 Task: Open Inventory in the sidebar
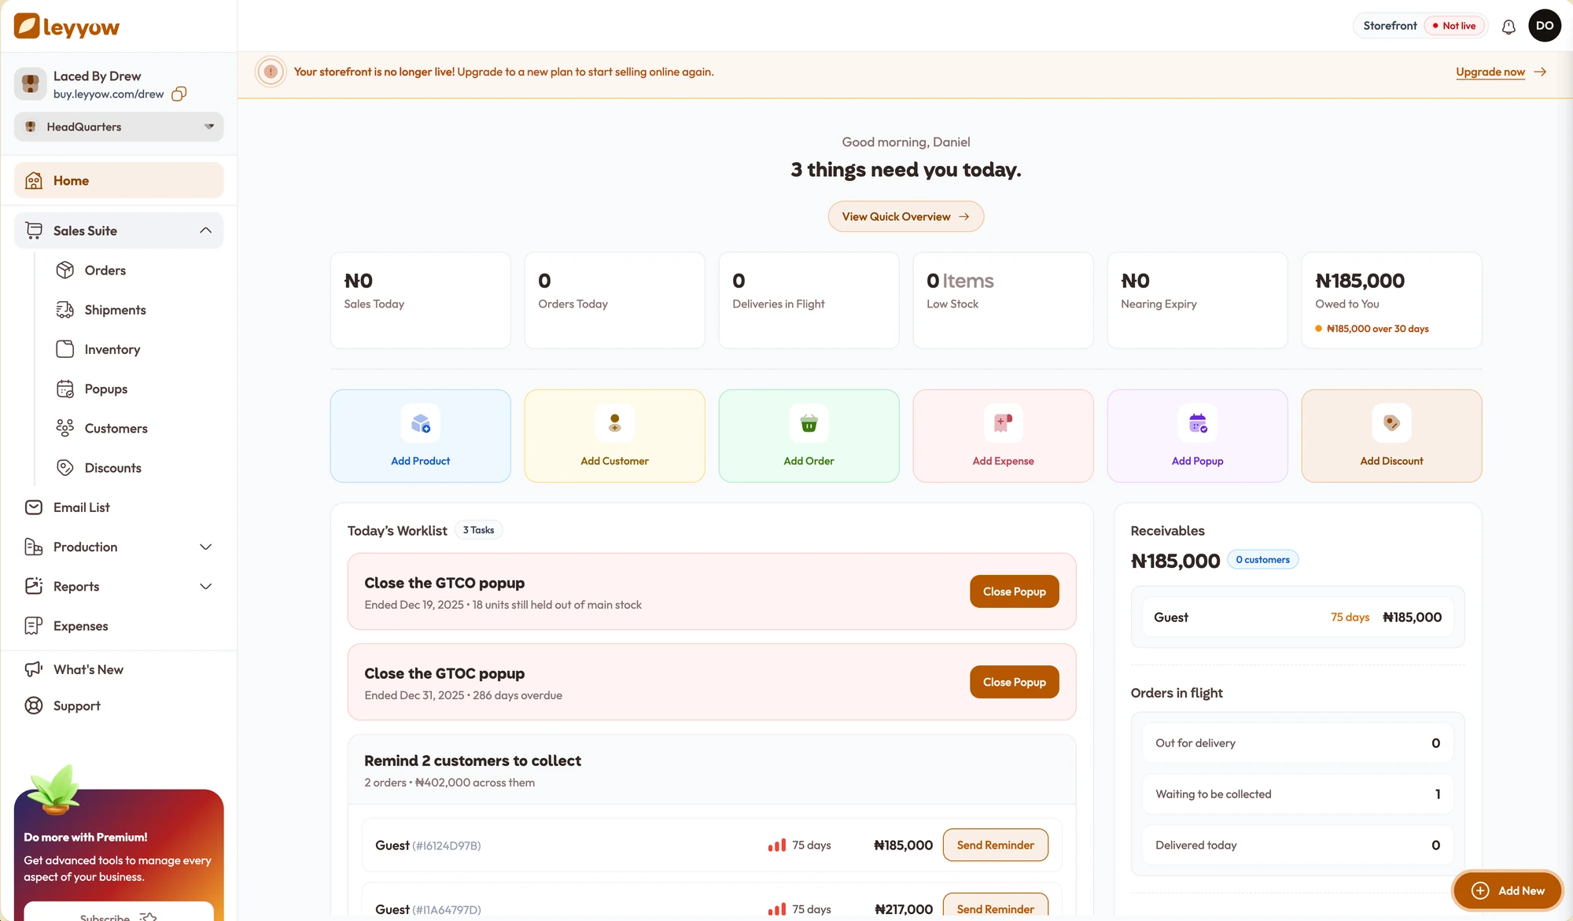[112, 348]
